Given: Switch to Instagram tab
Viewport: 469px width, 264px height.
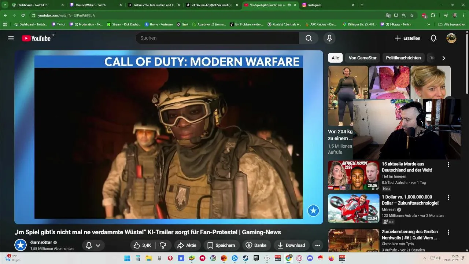Looking at the screenshot, I should click(328, 5).
